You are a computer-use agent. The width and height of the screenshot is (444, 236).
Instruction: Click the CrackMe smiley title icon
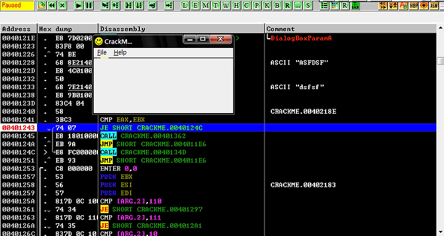[99, 42]
